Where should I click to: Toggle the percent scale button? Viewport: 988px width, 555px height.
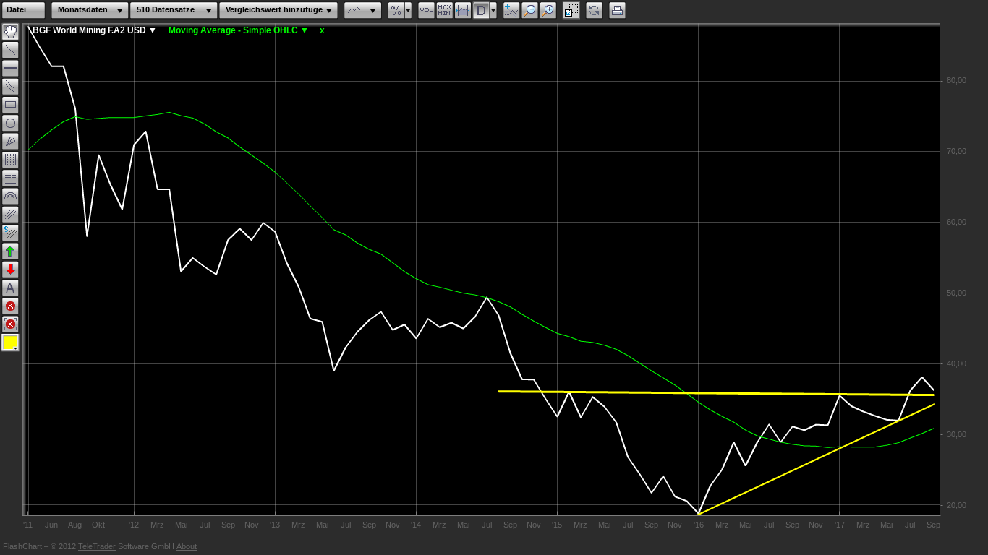click(x=396, y=10)
